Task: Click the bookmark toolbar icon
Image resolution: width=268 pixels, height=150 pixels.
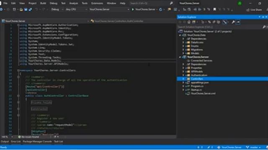Action: tap(214, 9)
